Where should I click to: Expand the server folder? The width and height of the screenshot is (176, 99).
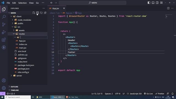click(x=11, y=76)
